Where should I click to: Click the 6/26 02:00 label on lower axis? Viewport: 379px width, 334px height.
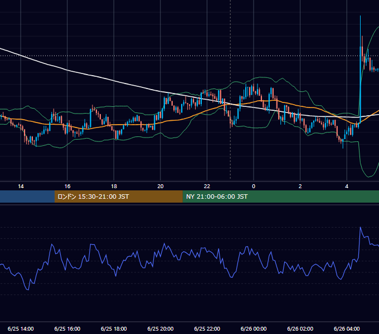[300, 328]
